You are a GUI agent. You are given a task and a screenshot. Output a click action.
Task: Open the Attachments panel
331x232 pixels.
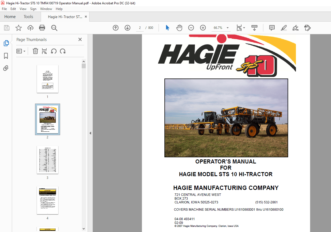6,68
